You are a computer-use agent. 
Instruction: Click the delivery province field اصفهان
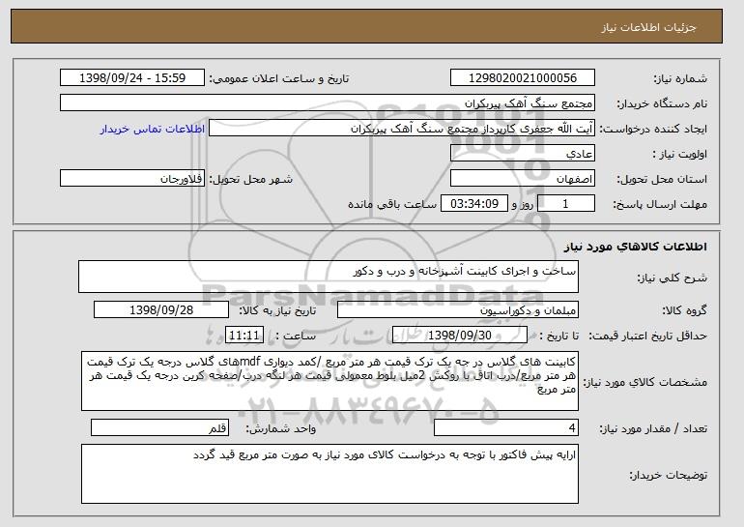[523, 179]
